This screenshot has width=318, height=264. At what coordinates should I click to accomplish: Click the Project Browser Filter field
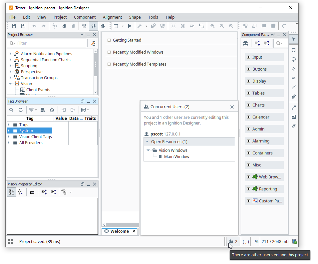[x=47, y=43]
